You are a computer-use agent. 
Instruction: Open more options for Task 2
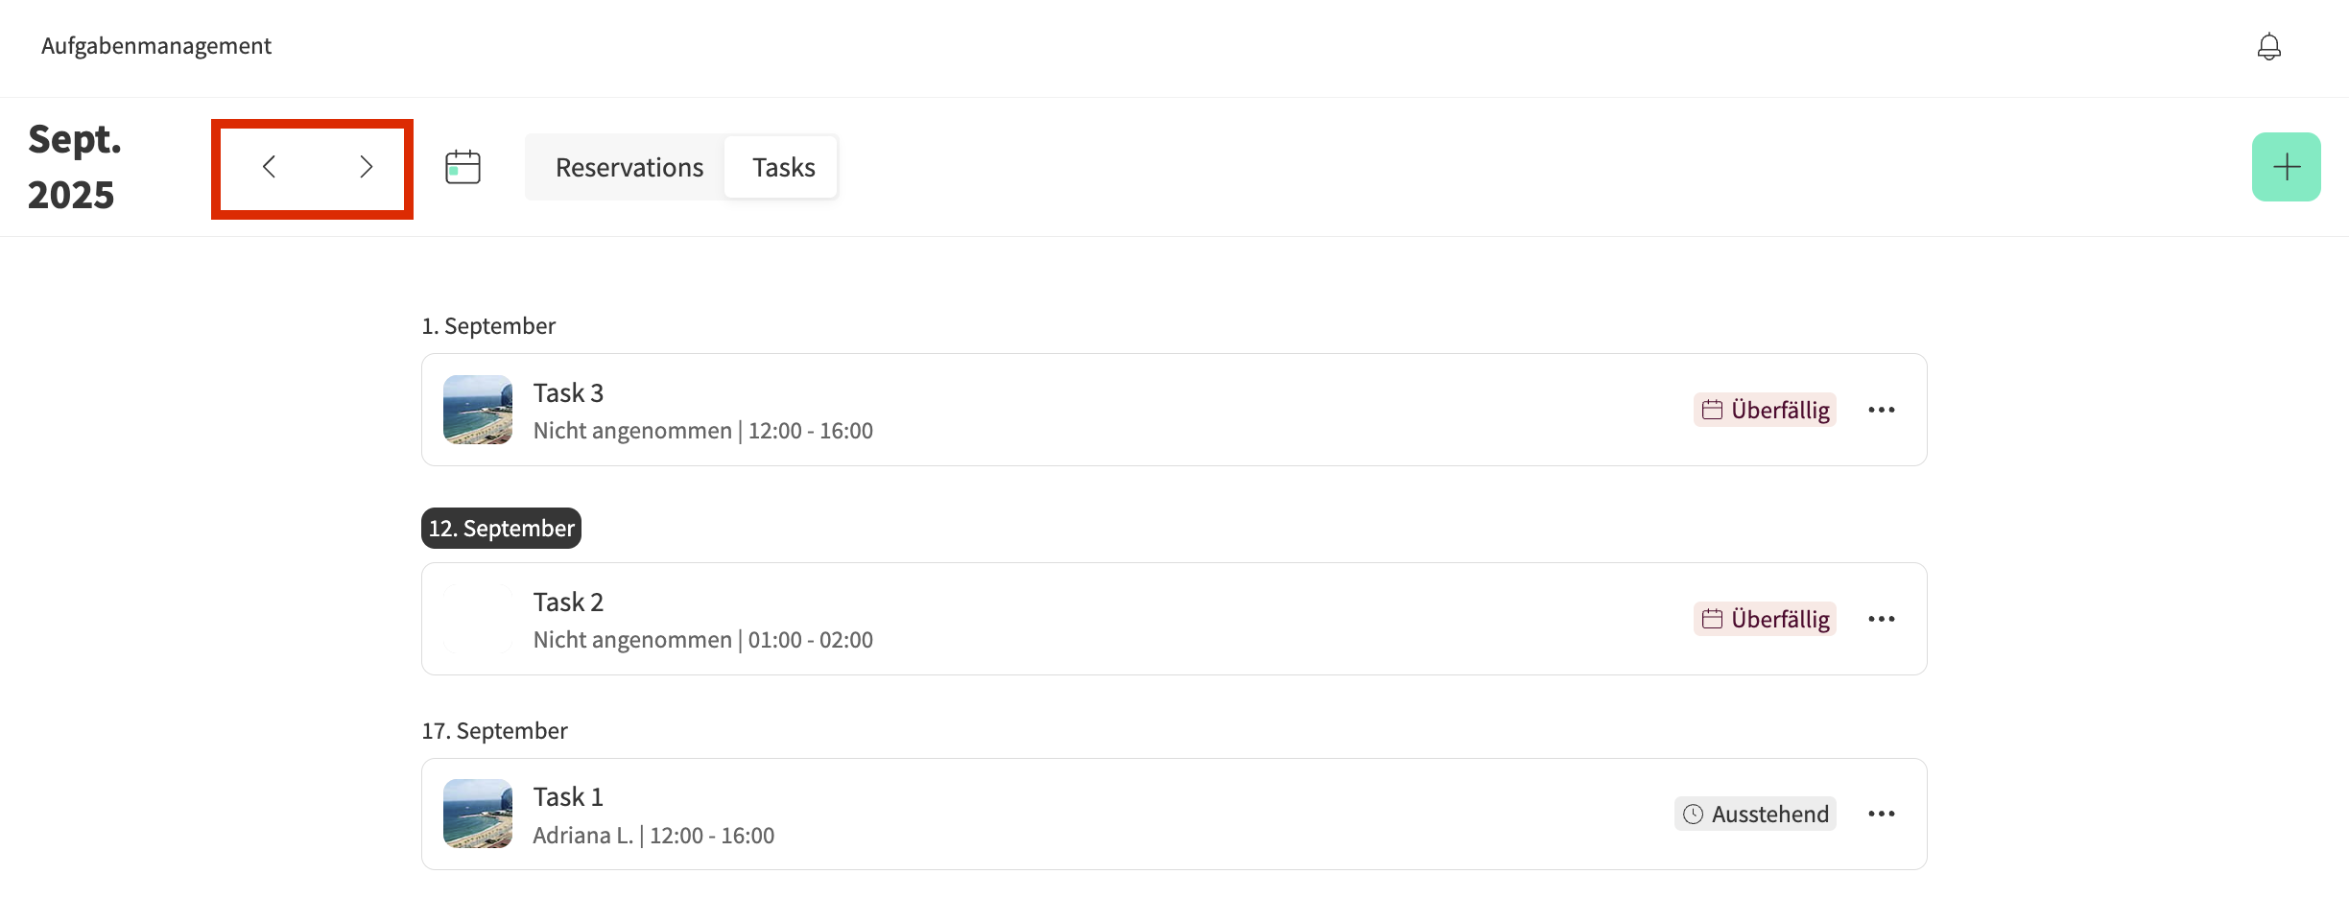coord(1881,620)
